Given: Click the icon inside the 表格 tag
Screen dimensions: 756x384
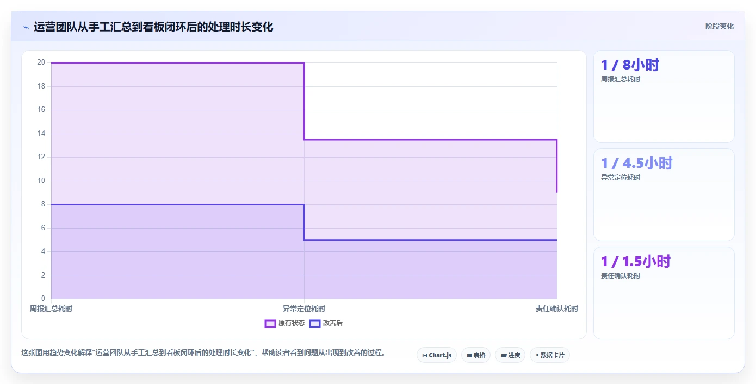Looking at the screenshot, I should point(469,356).
